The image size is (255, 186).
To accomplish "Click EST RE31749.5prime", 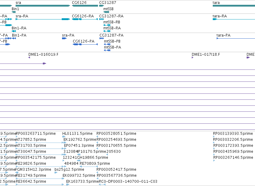I will click(31, 176).
